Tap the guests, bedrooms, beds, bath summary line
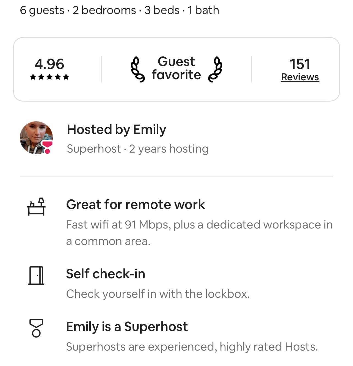 [x=119, y=10]
